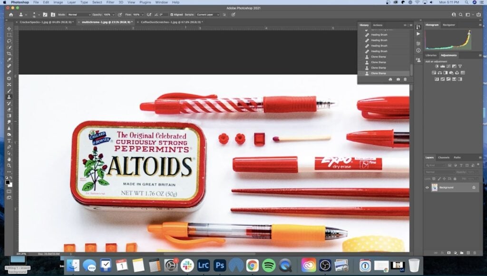The height and width of the screenshot is (276, 487).
Task: Toggle the Clone Source panel from the options bar
Action: pos(53,15)
